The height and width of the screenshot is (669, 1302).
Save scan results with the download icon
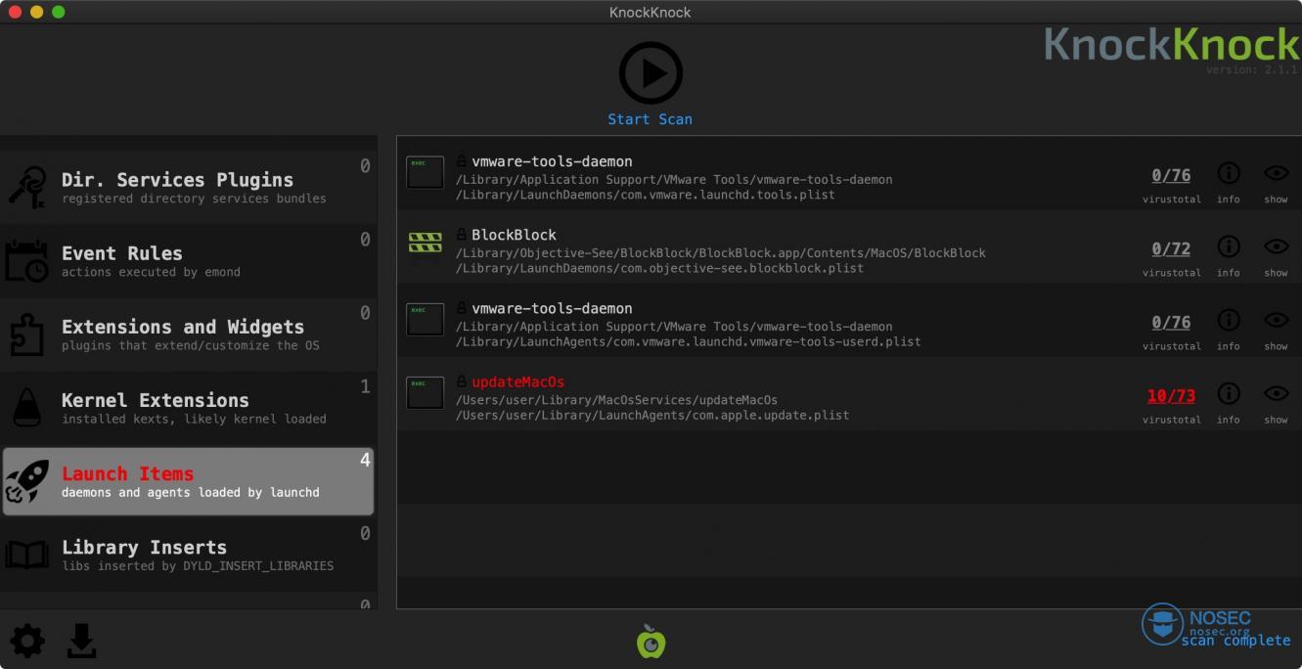point(81,642)
